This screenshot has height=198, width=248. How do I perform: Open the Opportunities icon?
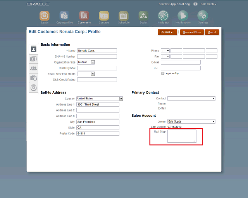pos(64,16)
